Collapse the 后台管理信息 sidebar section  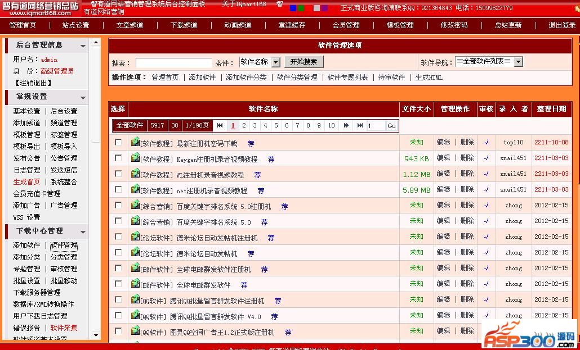tap(83, 46)
